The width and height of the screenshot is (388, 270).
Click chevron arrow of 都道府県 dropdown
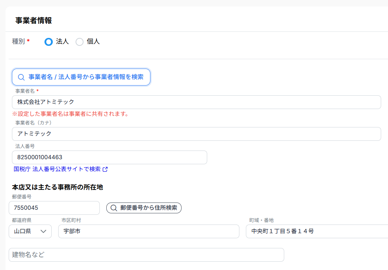coord(44,231)
